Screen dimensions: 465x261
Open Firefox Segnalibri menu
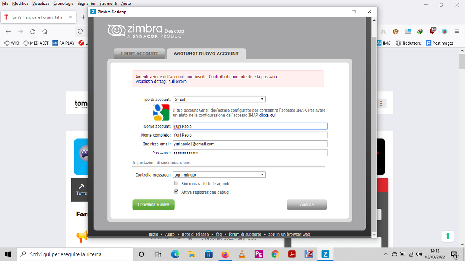pos(86,3)
